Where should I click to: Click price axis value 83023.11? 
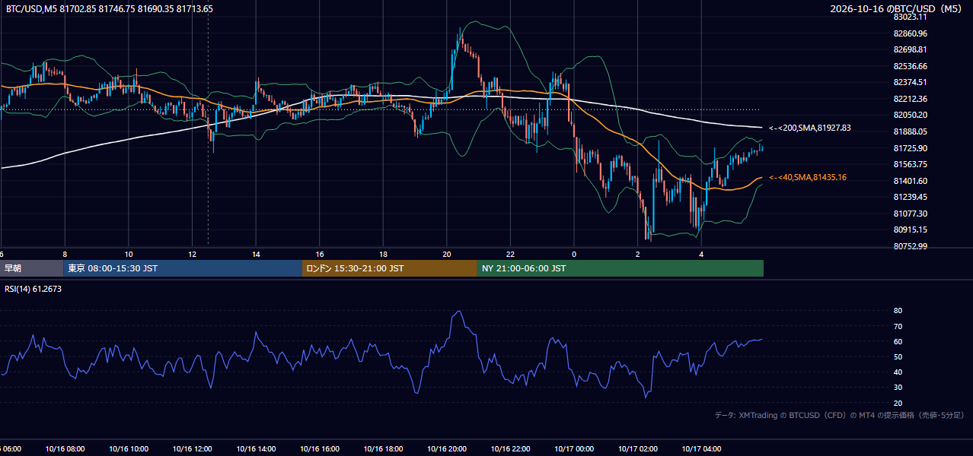coord(911,17)
